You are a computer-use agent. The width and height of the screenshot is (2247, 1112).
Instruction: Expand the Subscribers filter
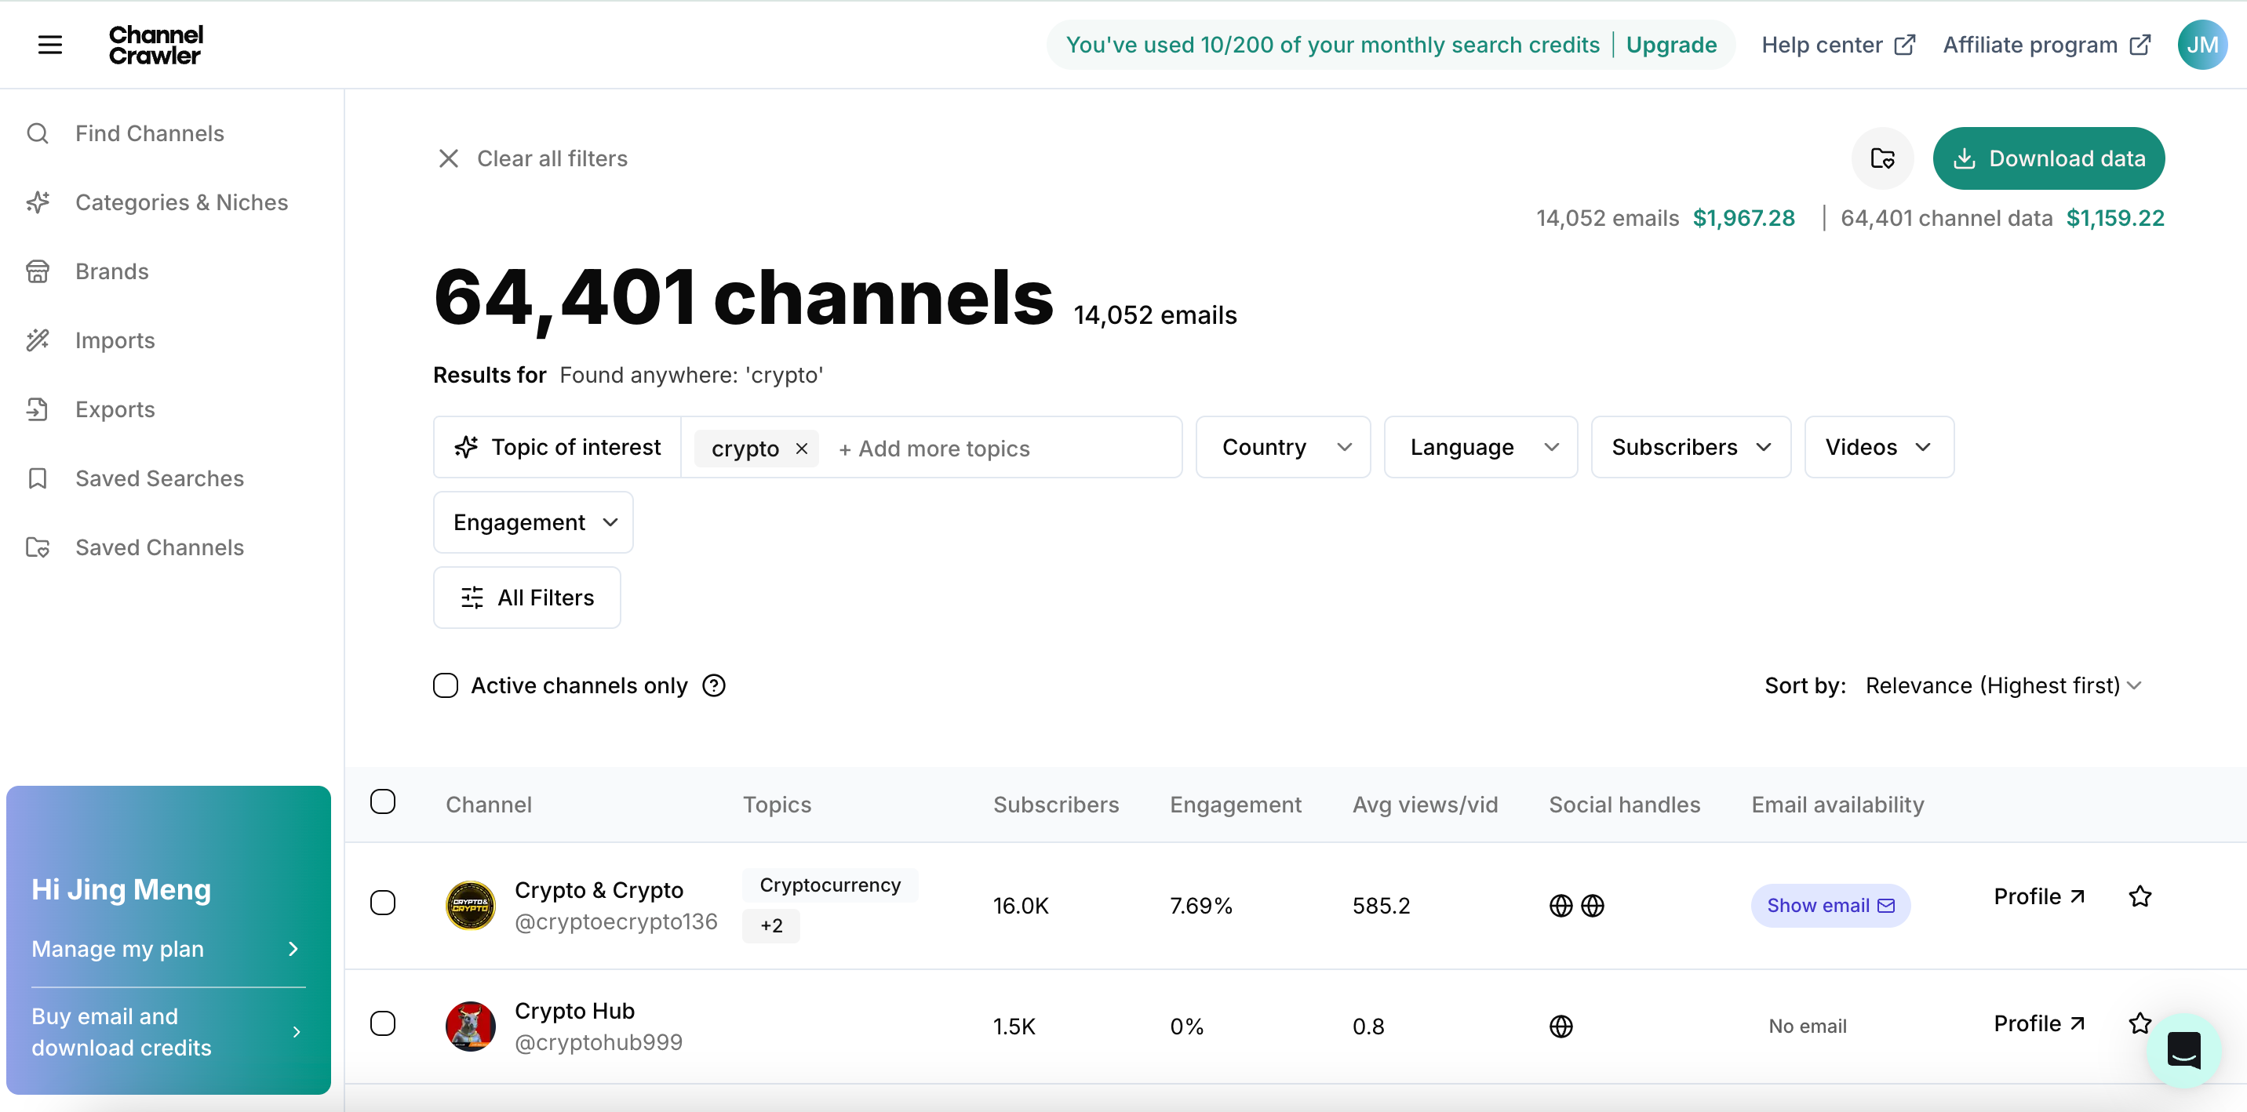pyautogui.click(x=1691, y=446)
